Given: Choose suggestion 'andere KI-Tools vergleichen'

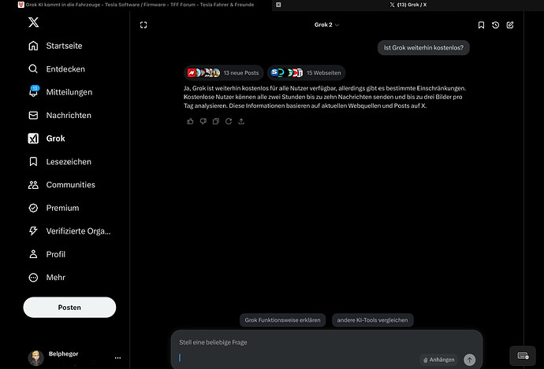Looking at the screenshot, I should (373, 320).
